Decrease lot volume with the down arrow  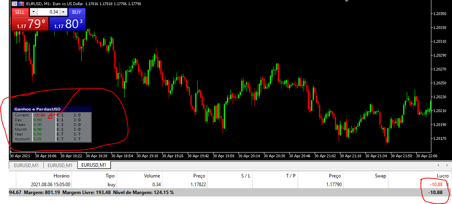tap(33, 12)
